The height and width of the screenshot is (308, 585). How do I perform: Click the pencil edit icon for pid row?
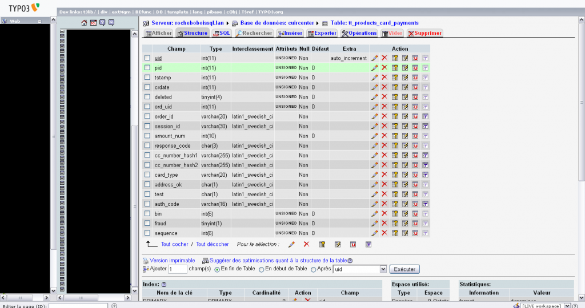(375, 68)
